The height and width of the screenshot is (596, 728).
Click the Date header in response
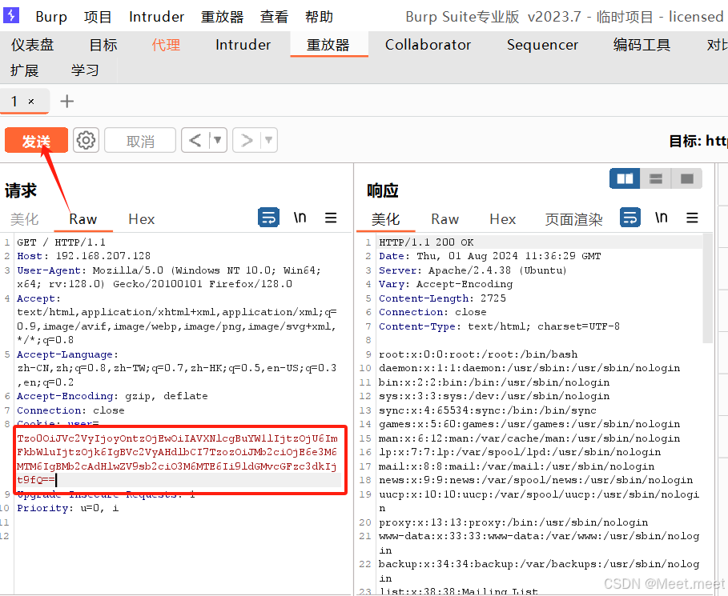coord(490,255)
